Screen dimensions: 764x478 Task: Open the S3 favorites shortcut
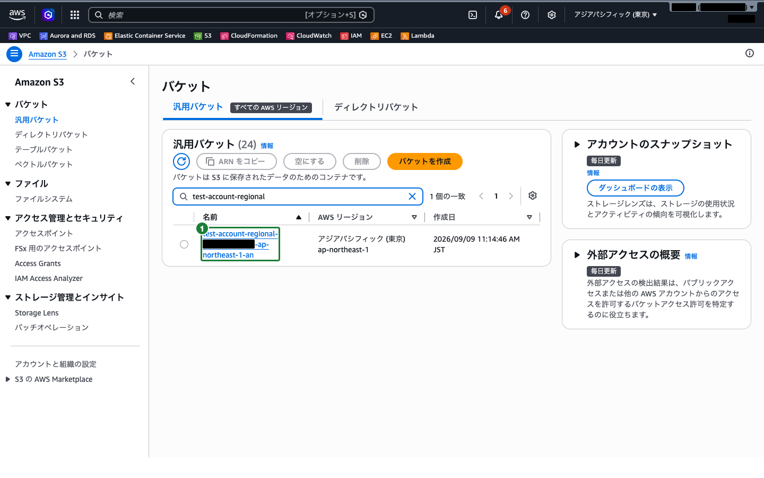point(203,36)
